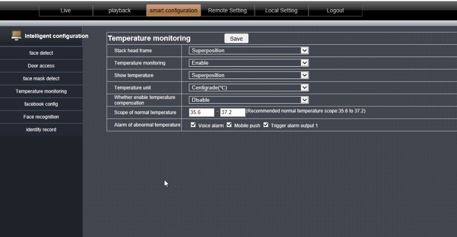Open temperature compensation Disable dropdown
The height and width of the screenshot is (237, 457).
tap(249, 100)
